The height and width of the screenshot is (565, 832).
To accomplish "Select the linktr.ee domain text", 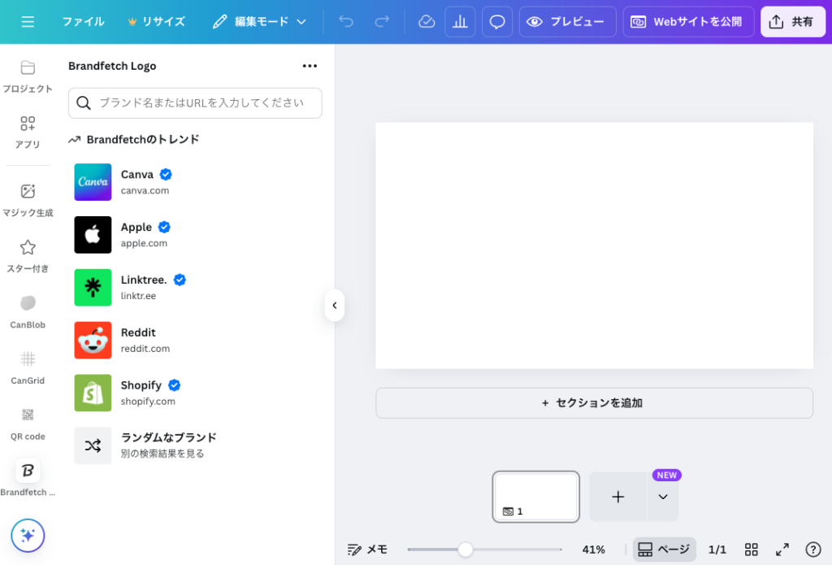I will tap(138, 296).
